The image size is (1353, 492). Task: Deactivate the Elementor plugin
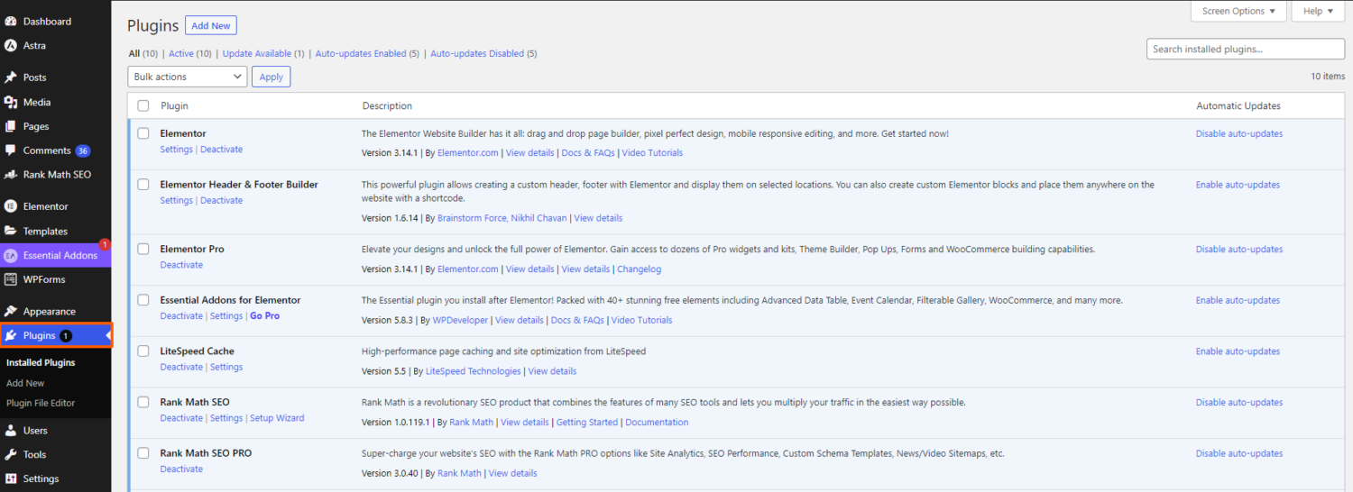(x=222, y=150)
